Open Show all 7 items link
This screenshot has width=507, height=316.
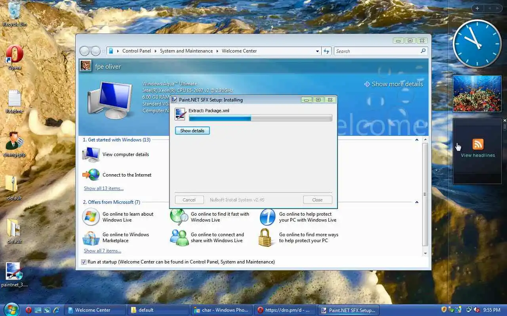pos(103,251)
